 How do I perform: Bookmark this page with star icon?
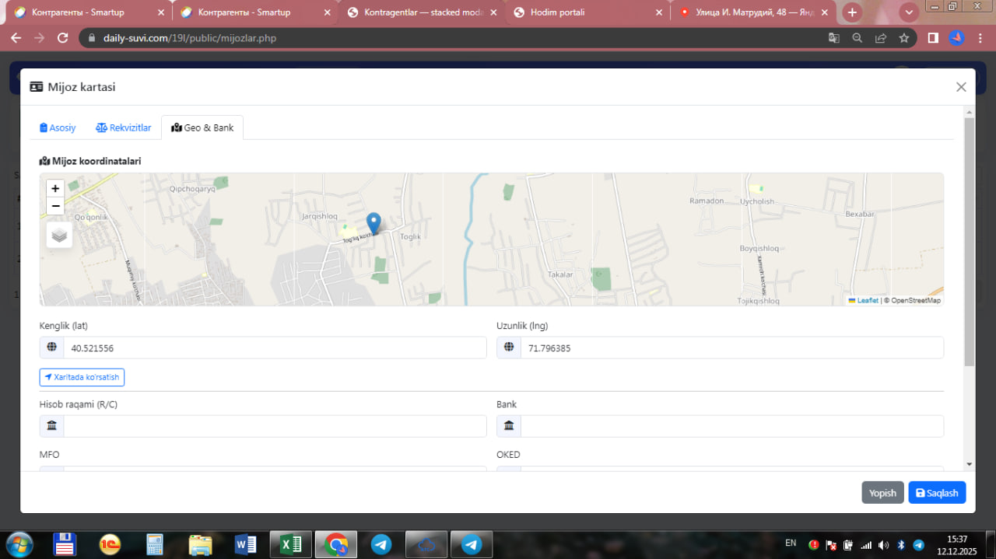point(903,38)
